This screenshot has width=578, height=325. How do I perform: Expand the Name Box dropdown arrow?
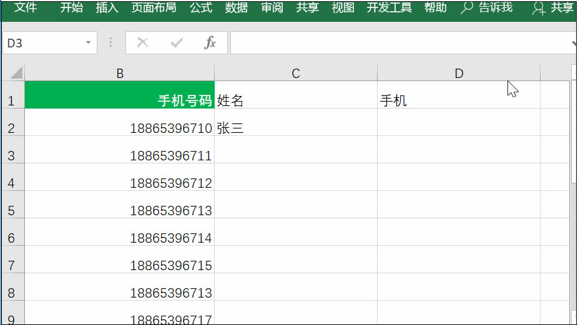(x=88, y=43)
